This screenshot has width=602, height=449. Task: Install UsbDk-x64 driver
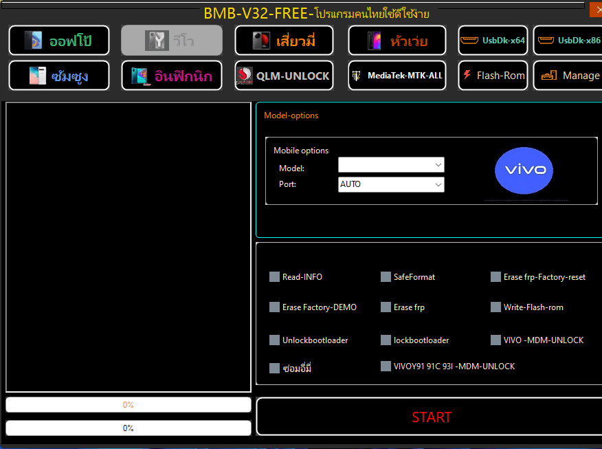[x=493, y=41]
